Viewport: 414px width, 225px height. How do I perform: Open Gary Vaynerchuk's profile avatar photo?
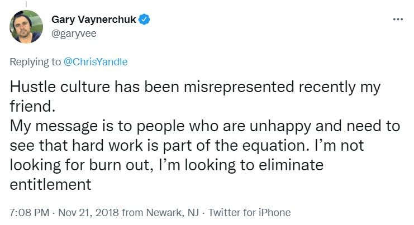(26, 26)
